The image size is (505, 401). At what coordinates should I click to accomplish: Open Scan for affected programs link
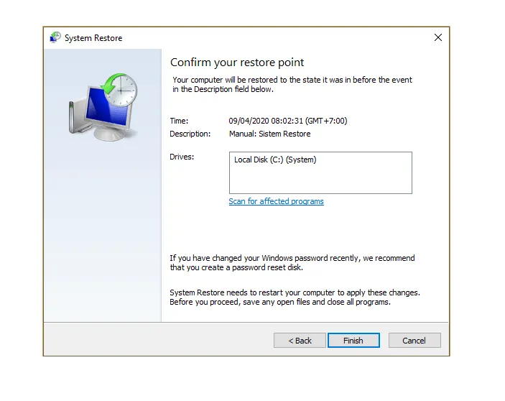pyautogui.click(x=276, y=201)
